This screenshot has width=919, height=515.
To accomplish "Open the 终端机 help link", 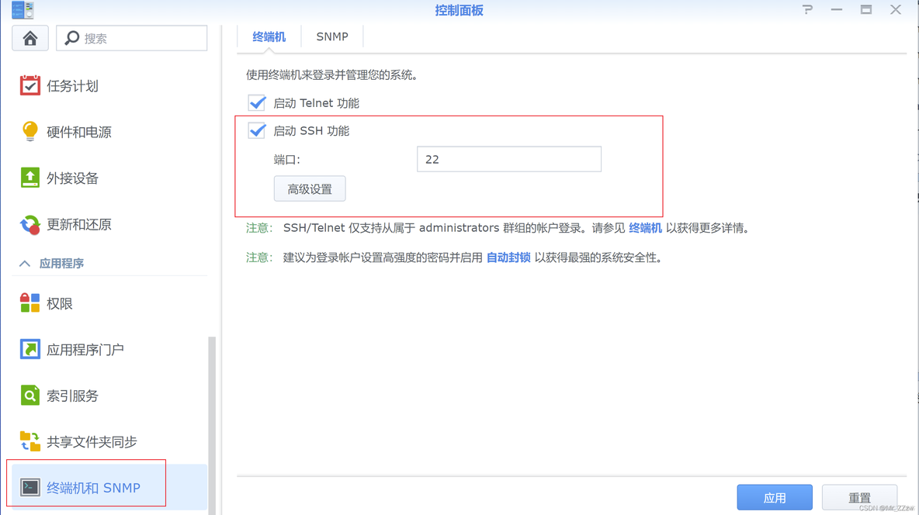I will [645, 228].
